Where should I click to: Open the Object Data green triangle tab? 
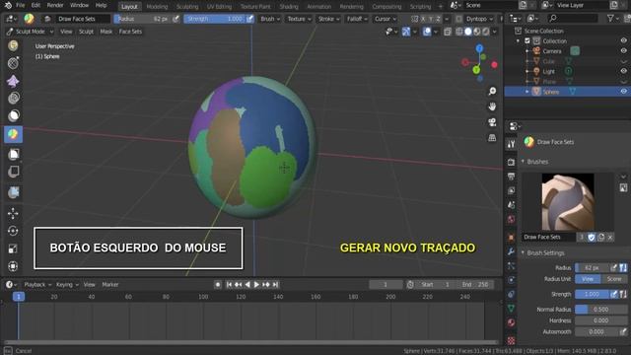tap(511, 309)
